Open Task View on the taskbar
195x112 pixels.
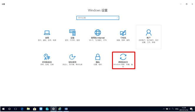[16, 109]
